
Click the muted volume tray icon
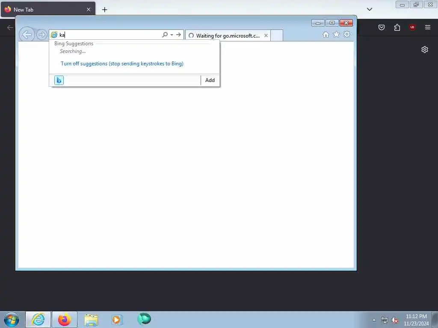coord(395,320)
